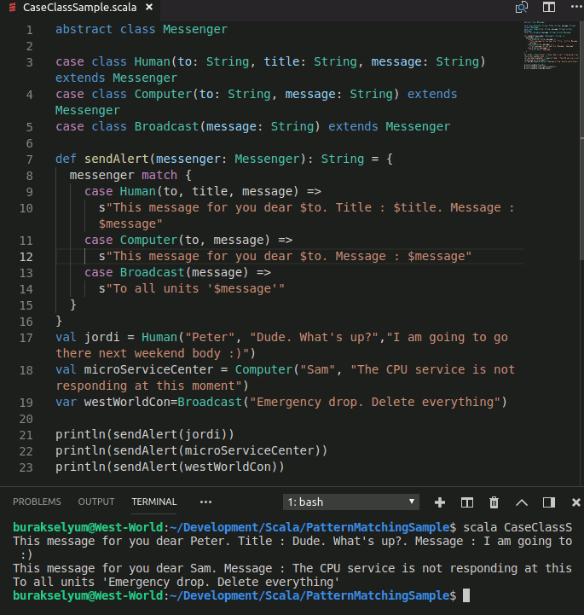Click 'jordi' variable on line 17
The height and width of the screenshot is (615, 584).
coord(102,337)
